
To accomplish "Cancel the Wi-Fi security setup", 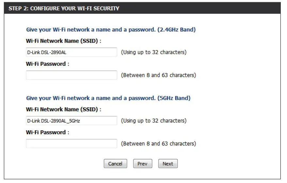I will pos(115,164).
